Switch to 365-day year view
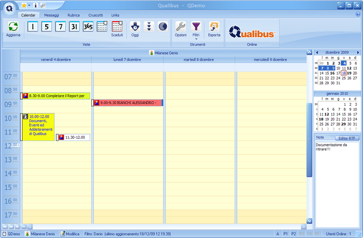Screen dimensions: 363x238 tap(88, 27)
